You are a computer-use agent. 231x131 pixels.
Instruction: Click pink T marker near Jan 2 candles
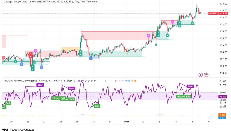[x=148, y=36]
